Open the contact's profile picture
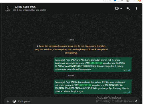The image size is (143, 104). [x=7, y=8]
